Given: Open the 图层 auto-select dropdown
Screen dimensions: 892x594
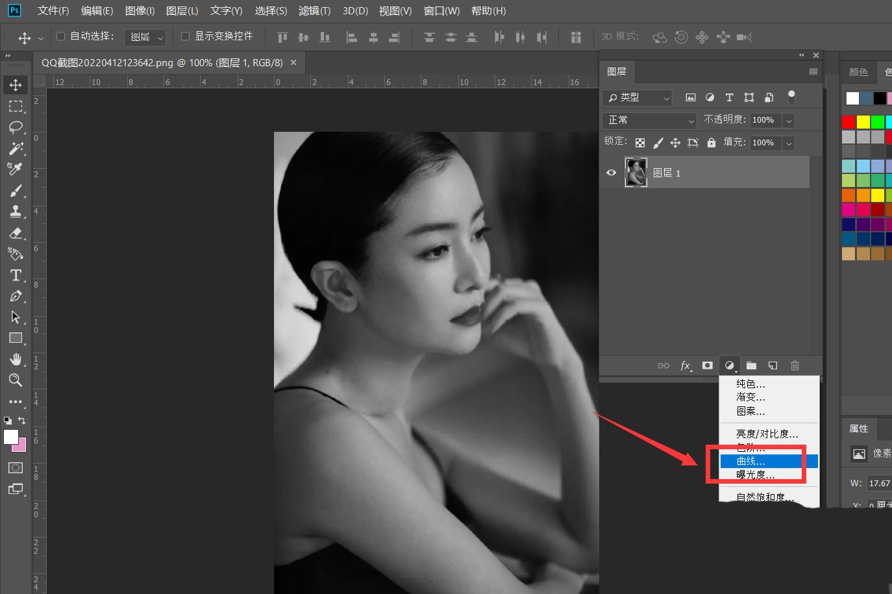Looking at the screenshot, I should click(145, 37).
